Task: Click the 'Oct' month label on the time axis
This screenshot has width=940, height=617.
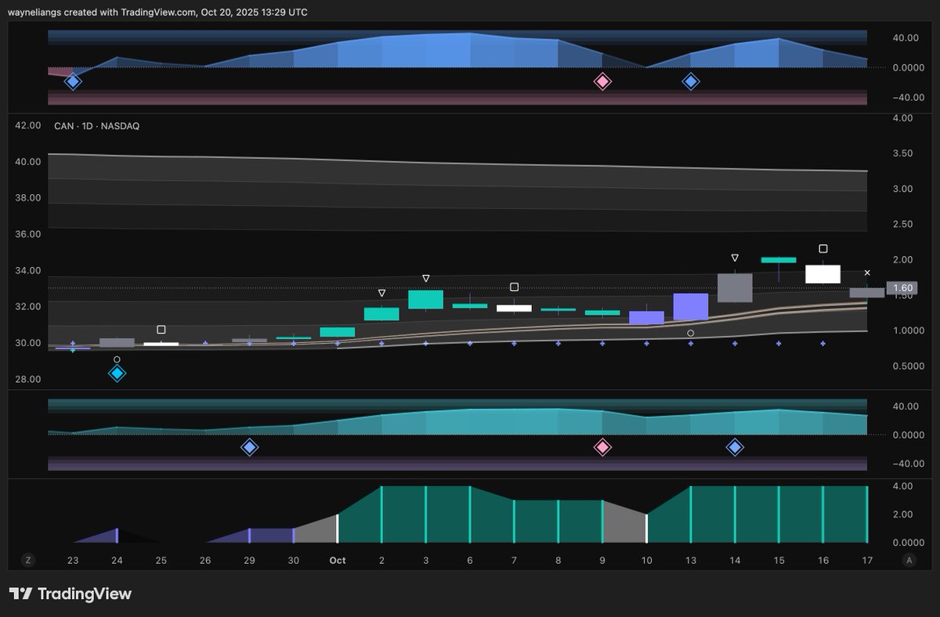Action: [x=338, y=561]
